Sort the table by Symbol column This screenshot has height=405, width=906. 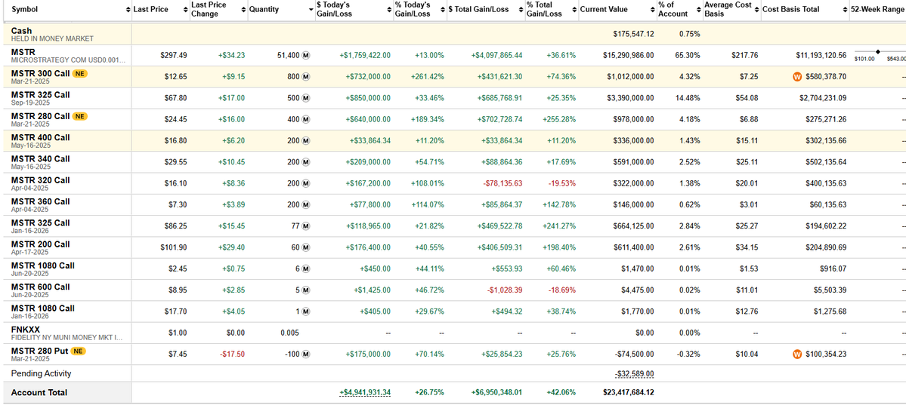[x=24, y=9]
